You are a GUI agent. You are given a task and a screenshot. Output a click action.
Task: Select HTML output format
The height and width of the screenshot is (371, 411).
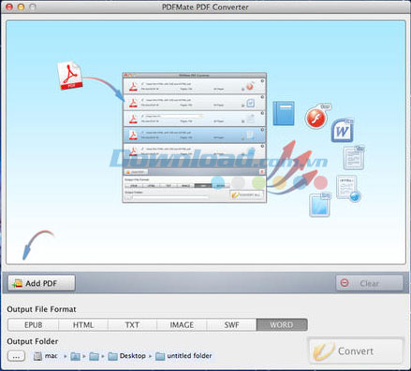click(83, 325)
